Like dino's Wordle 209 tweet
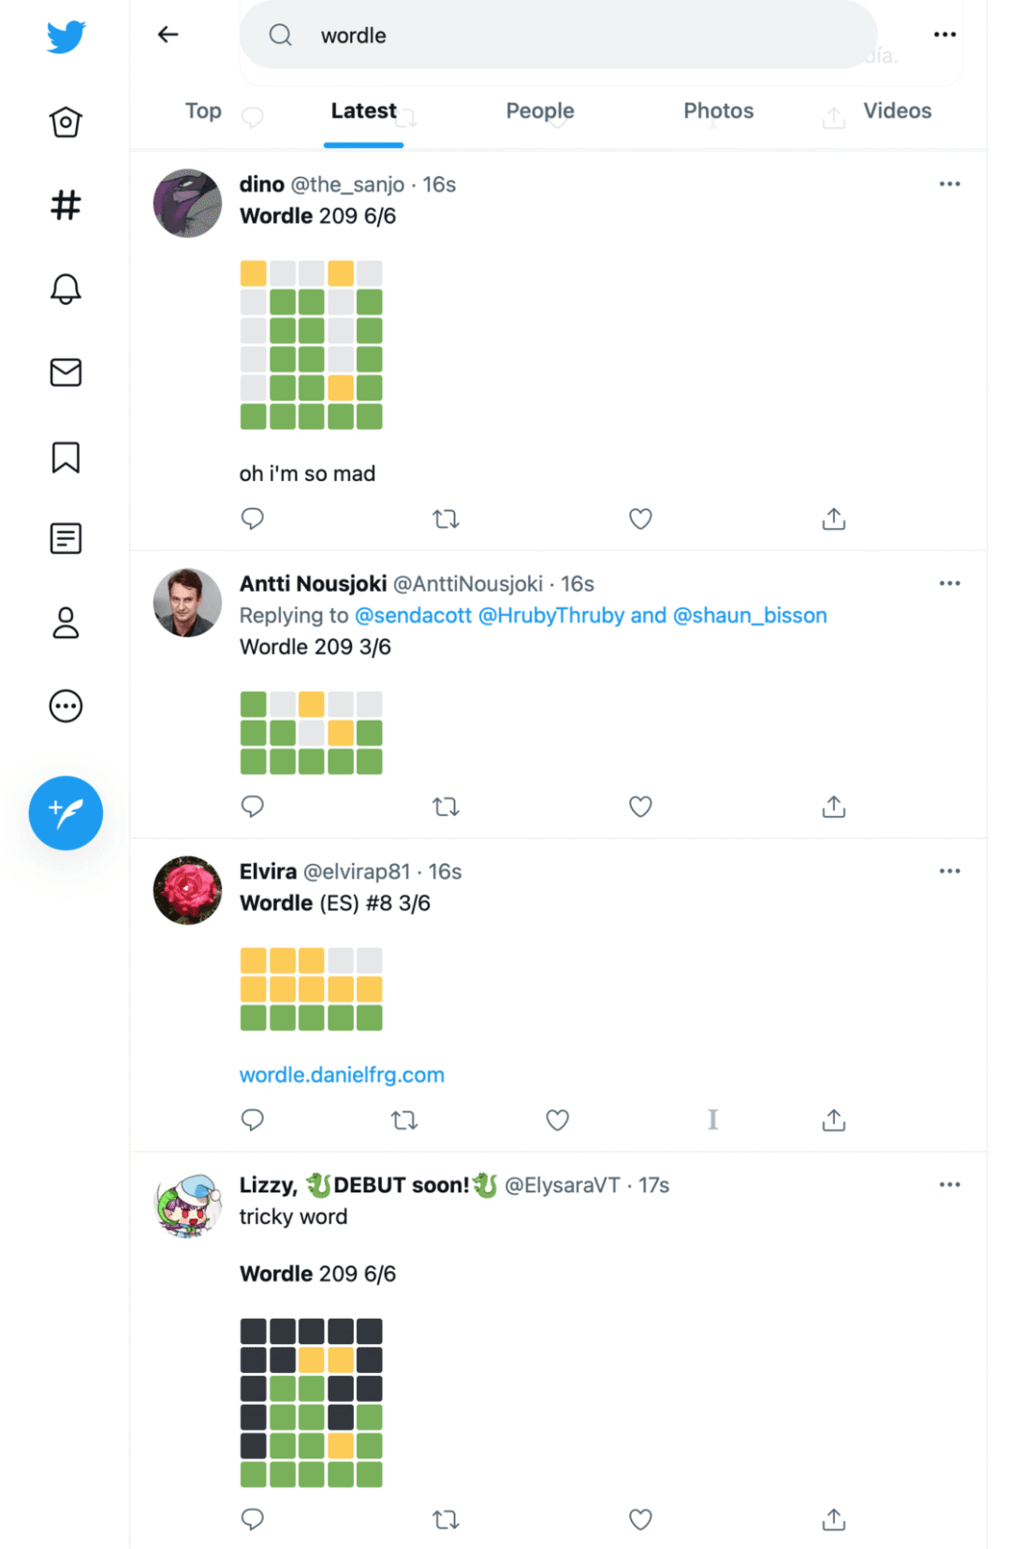The image size is (1011, 1549). (640, 519)
